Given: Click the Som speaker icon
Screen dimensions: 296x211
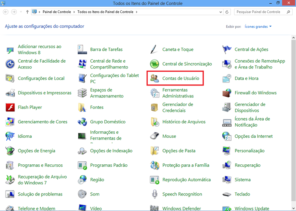Looking at the screenshot, I should point(83,194).
